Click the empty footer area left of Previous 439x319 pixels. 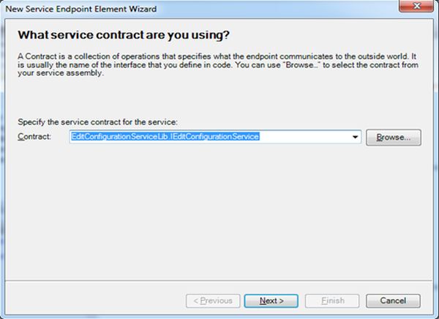tap(95, 301)
